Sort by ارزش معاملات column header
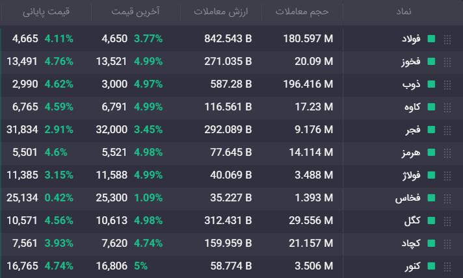Screen dimensions: 463x278 coord(221,12)
